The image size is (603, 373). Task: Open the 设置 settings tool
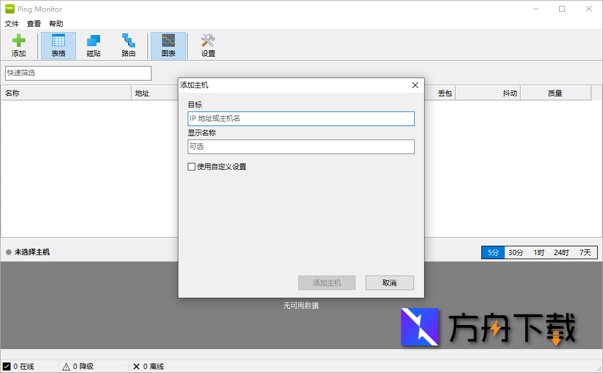208,45
